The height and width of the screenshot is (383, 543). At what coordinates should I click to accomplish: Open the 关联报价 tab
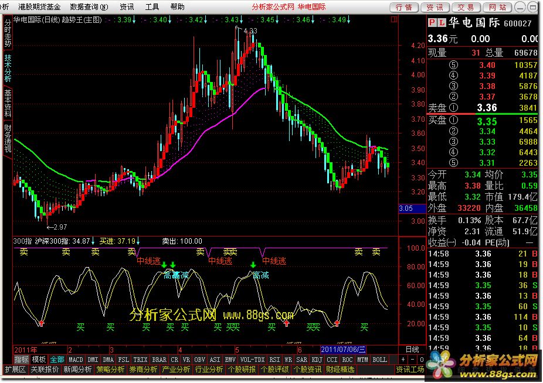coord(45,370)
